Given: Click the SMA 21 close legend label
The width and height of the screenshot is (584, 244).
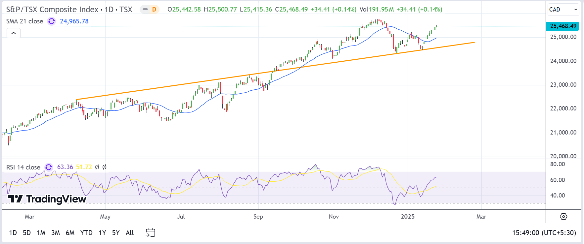Looking at the screenshot, I should (x=25, y=21).
